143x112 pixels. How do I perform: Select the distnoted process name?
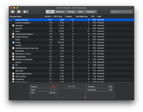coord(19,71)
